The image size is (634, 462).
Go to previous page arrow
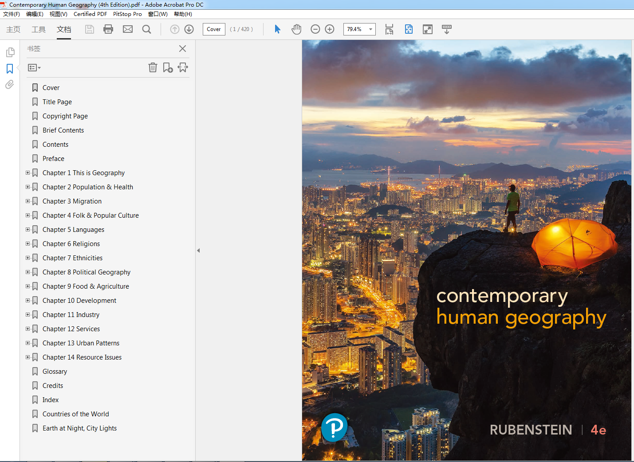175,29
